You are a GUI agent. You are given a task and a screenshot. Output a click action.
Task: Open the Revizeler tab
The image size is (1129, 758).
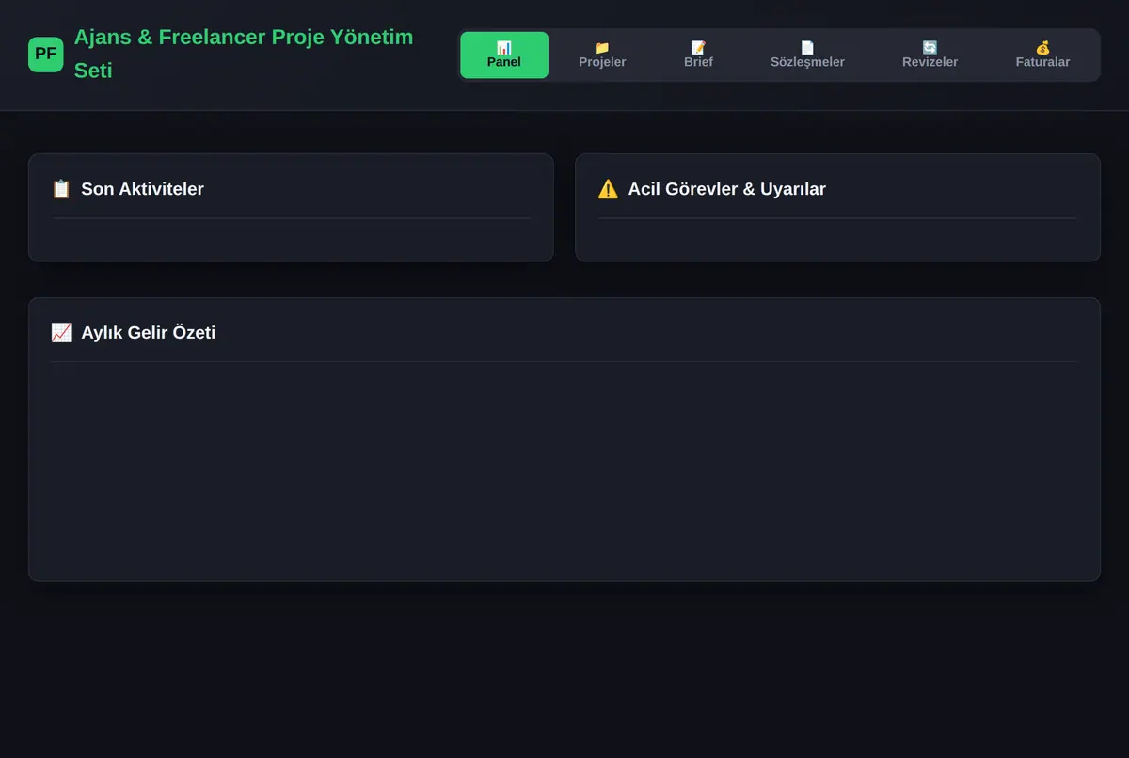tap(930, 55)
